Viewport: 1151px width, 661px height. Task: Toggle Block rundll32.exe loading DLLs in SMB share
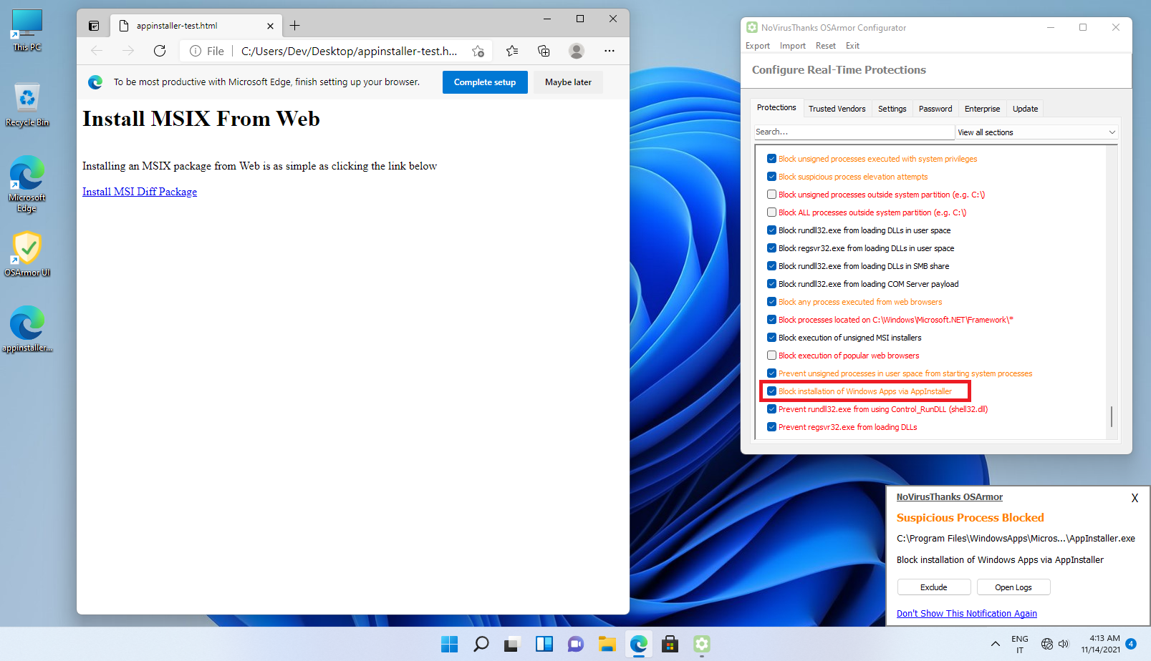coord(771,266)
